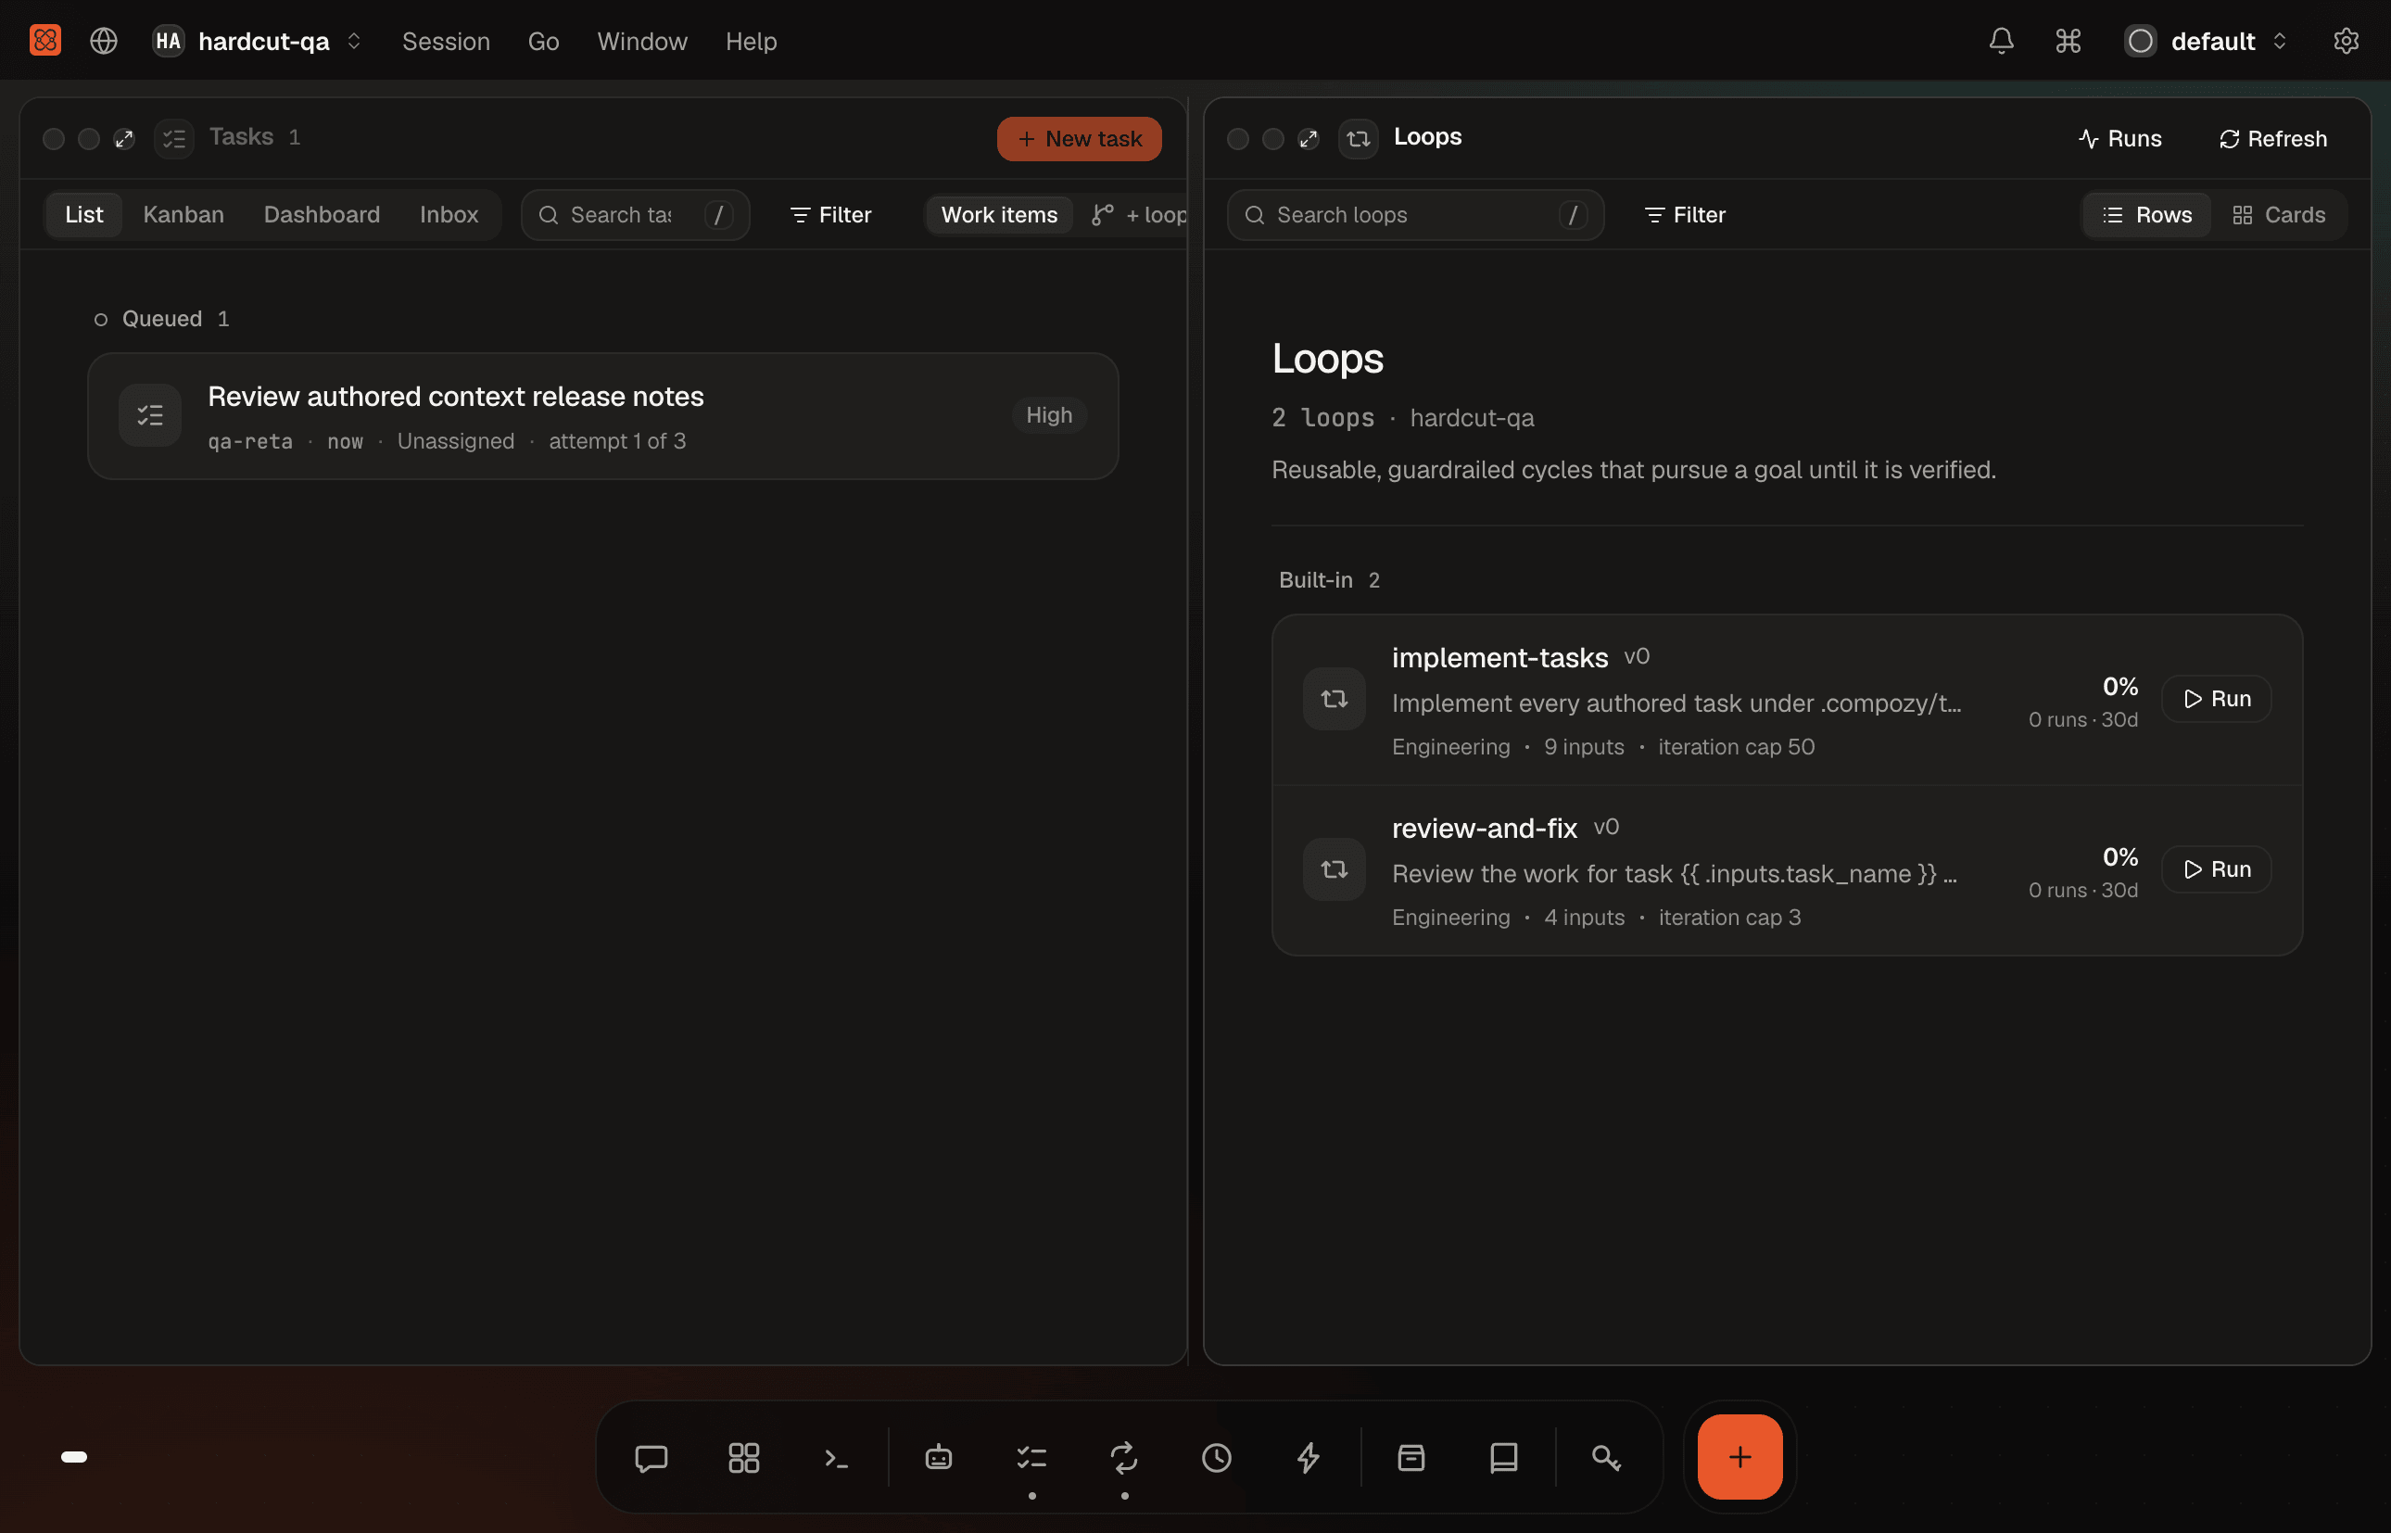Select the + loop toggle
Image resolution: width=2391 pixels, height=1533 pixels.
click(1139, 215)
